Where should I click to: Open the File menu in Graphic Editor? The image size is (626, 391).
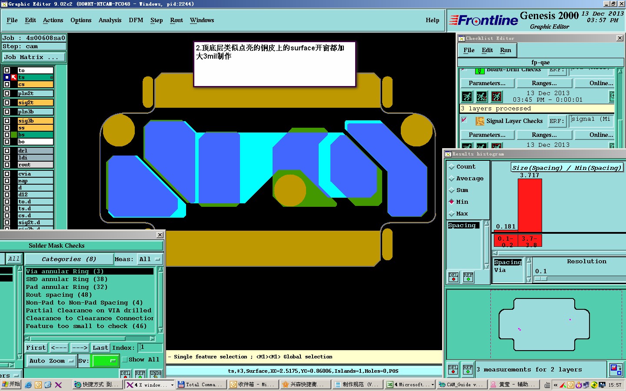pyautogui.click(x=12, y=20)
